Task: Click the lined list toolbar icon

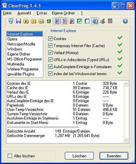Action: [110, 21]
